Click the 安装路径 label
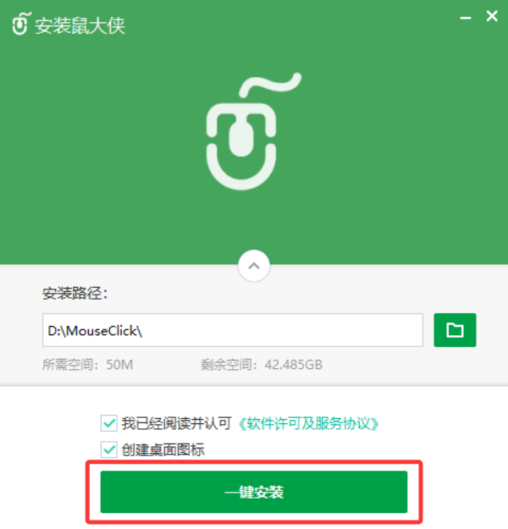Screen dimensions: 508x529 (x=75, y=293)
